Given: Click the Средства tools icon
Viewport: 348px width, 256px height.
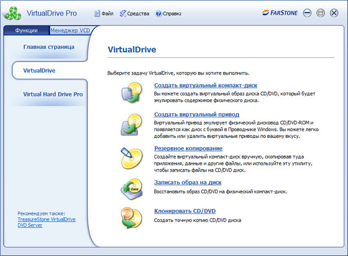Looking at the screenshot, I should coord(123,14).
